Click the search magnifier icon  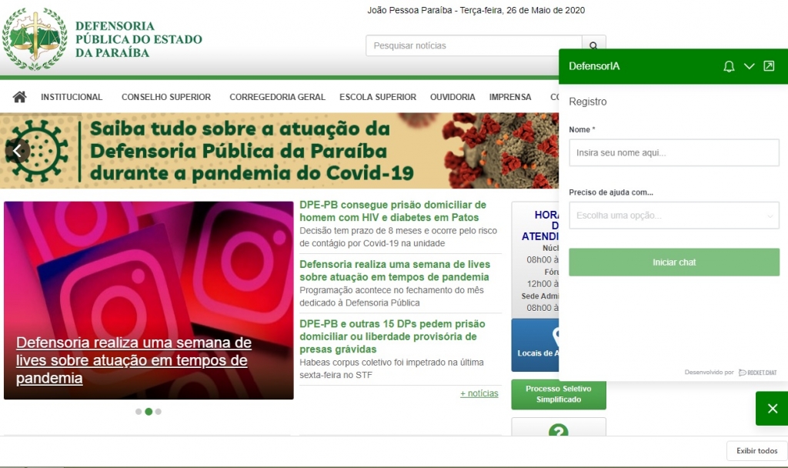(593, 45)
